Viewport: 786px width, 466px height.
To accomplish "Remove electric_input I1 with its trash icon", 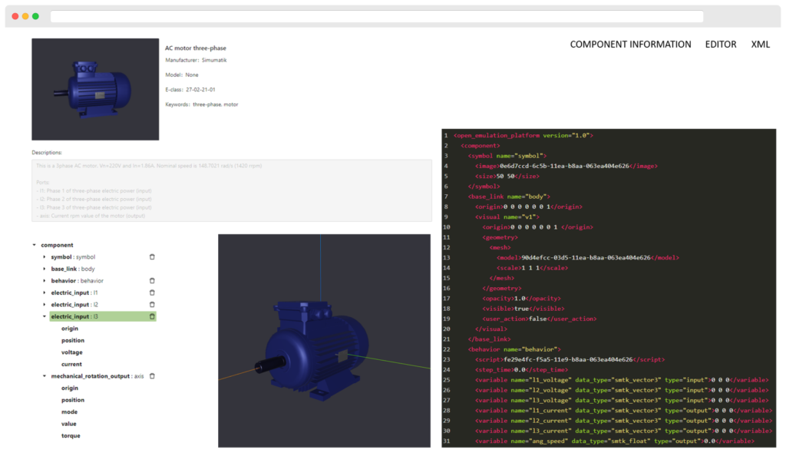I will (x=152, y=293).
